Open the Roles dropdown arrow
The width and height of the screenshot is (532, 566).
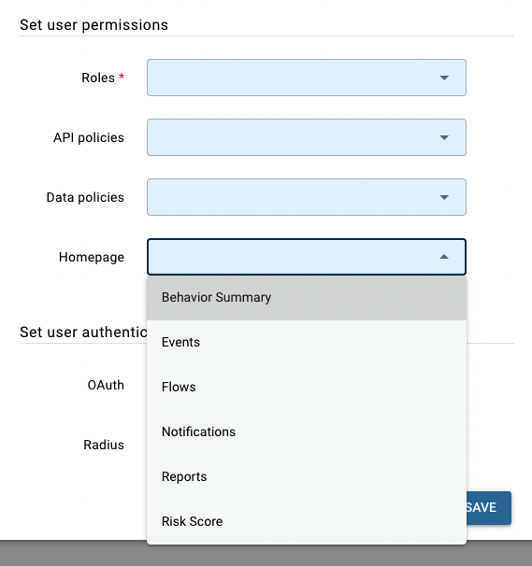pos(444,78)
